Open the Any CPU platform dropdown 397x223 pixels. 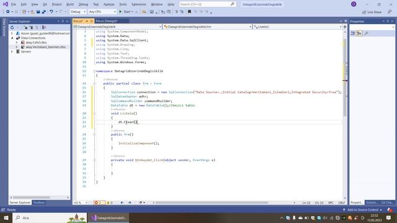102,12
